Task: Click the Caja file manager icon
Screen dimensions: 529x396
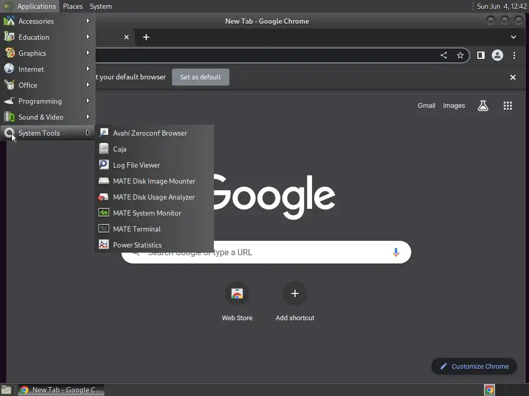Action: pyautogui.click(x=103, y=148)
